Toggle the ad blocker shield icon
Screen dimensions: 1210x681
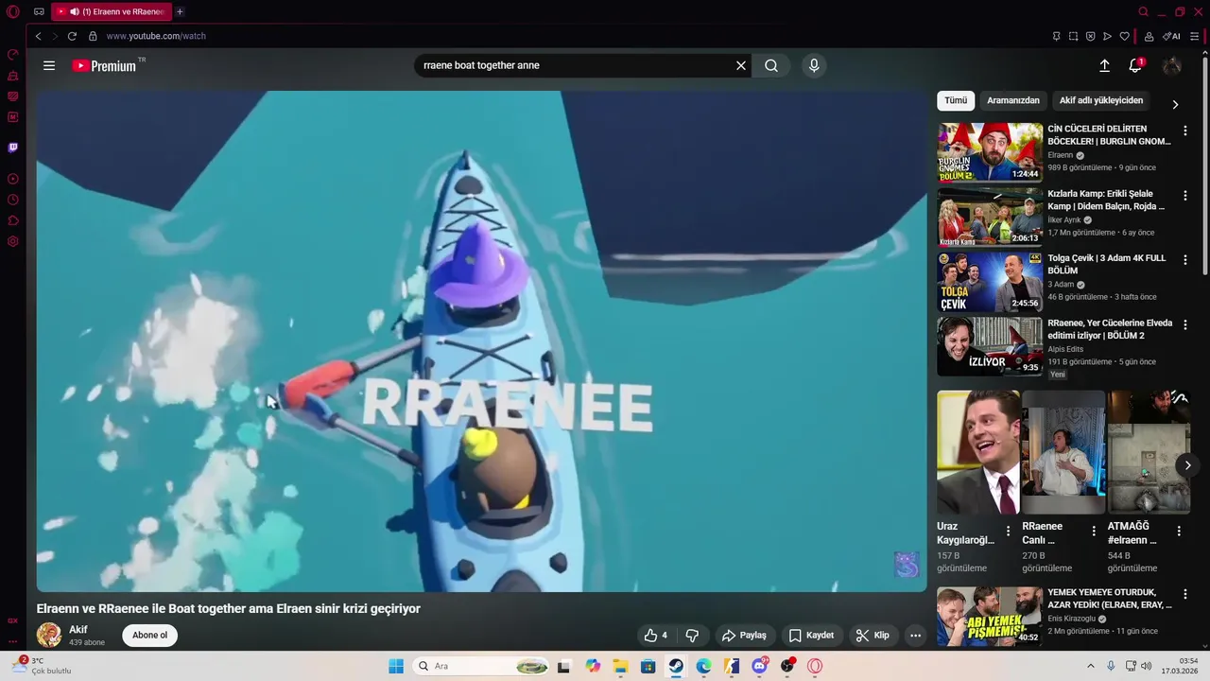pos(1090,36)
